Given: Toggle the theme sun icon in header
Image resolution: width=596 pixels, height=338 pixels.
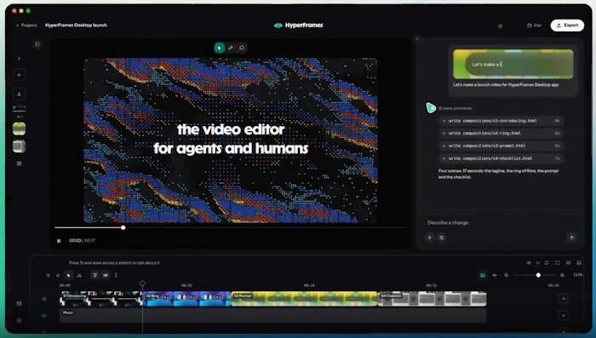Looking at the screenshot, I should (501, 26).
